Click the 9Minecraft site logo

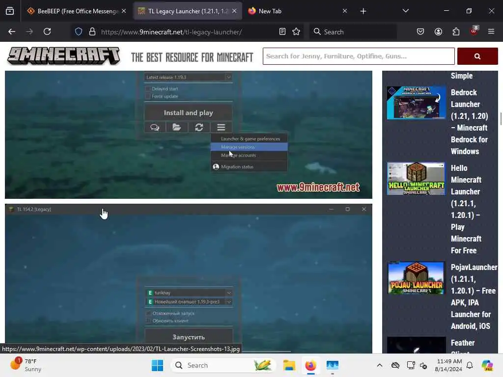pyautogui.click(x=64, y=56)
